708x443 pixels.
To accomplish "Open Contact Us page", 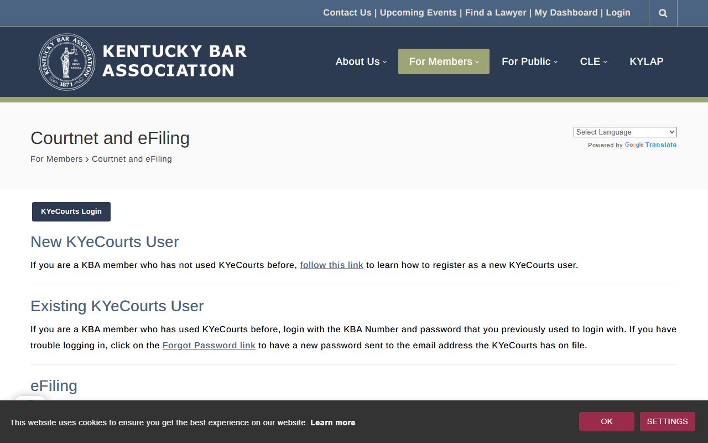I will (347, 12).
